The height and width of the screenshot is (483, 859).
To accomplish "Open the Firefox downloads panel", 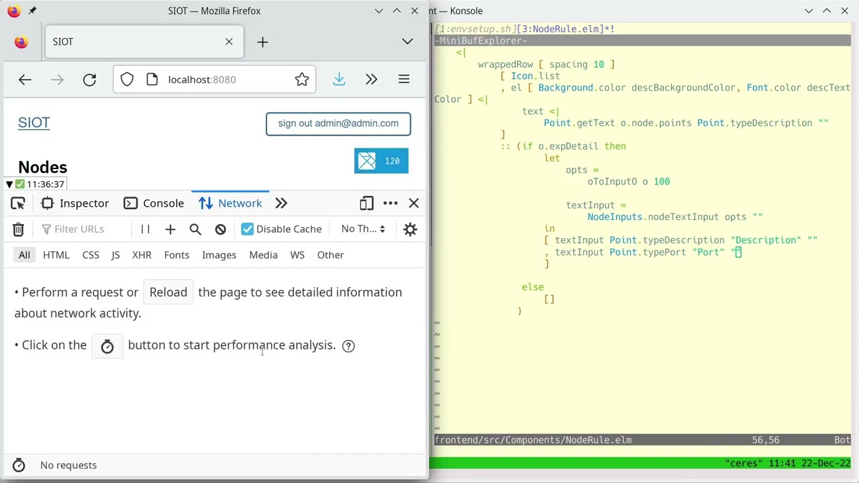I will (339, 80).
